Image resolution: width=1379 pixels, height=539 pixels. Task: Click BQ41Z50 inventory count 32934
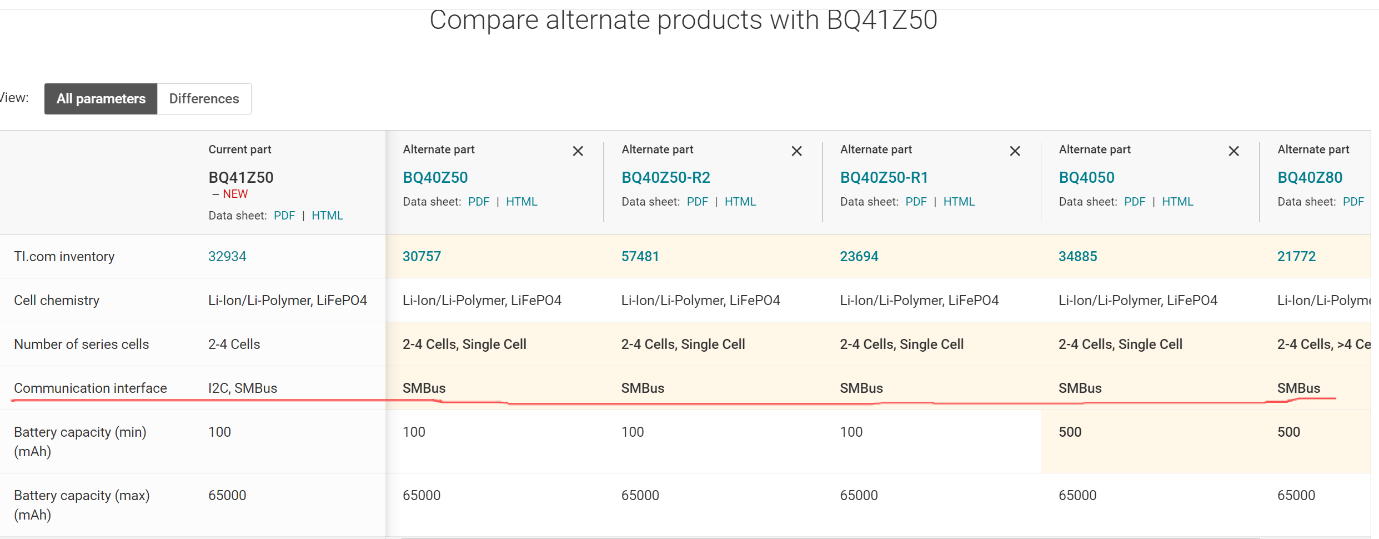coord(227,256)
